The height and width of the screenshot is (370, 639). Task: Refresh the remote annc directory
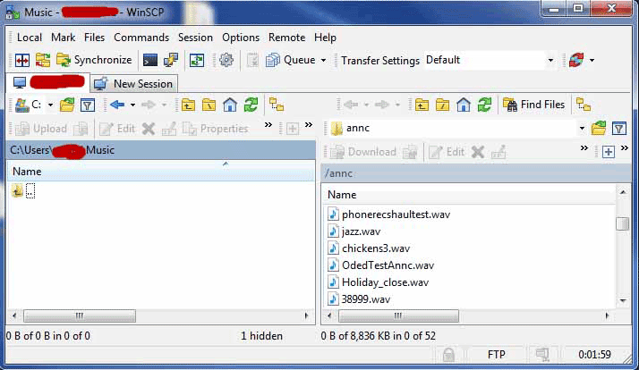point(484,105)
